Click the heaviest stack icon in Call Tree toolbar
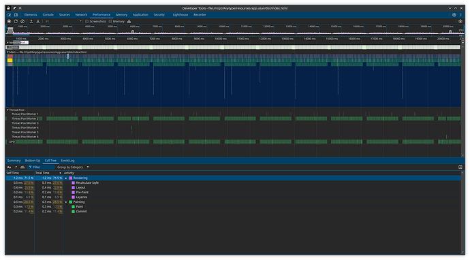This screenshot has width=470, height=260. [x=22, y=167]
